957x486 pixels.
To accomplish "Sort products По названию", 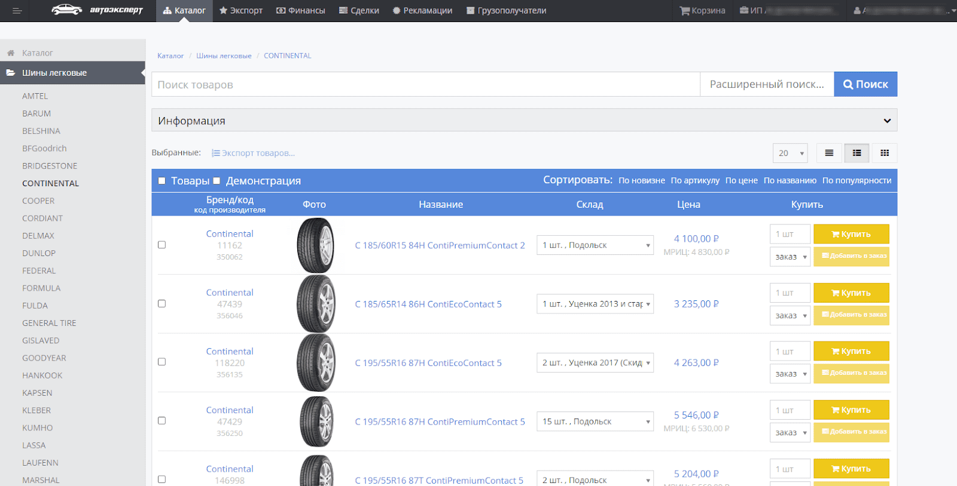I will click(x=790, y=181).
